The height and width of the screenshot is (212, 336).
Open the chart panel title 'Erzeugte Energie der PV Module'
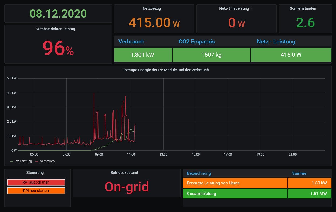click(x=165, y=70)
